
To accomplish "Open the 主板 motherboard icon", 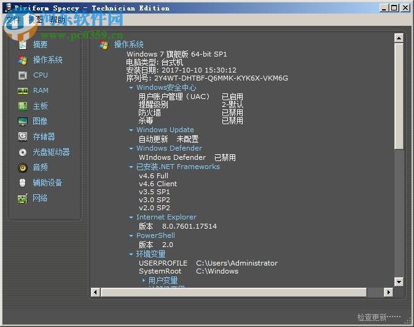I will [23, 106].
